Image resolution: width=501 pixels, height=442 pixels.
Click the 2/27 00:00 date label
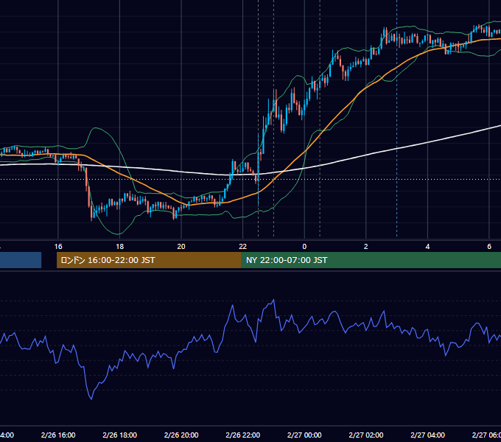pos(304,435)
